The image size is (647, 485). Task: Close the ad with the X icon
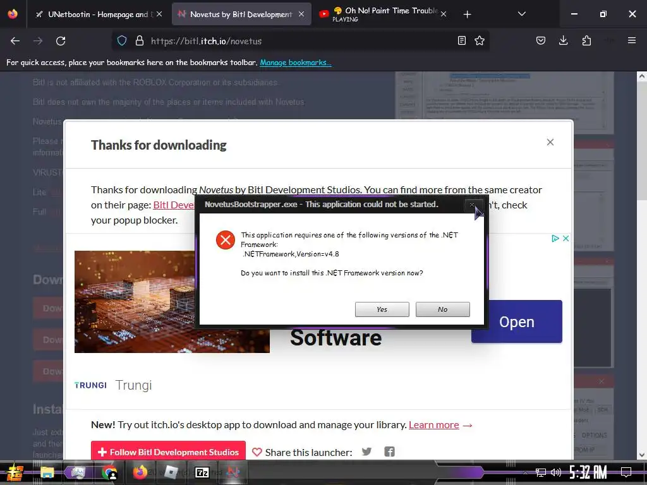(565, 238)
